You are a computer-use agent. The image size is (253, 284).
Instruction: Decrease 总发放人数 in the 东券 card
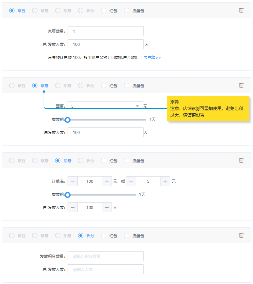pyautogui.click(x=73, y=207)
